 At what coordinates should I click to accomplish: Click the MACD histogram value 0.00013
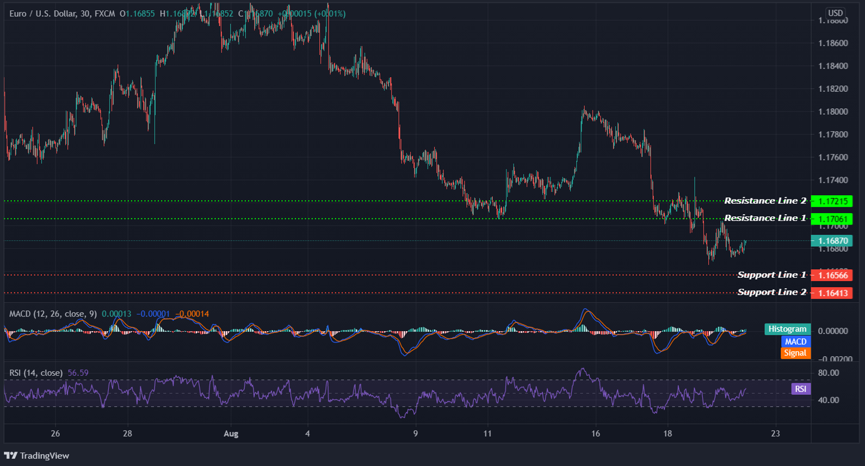(x=116, y=314)
